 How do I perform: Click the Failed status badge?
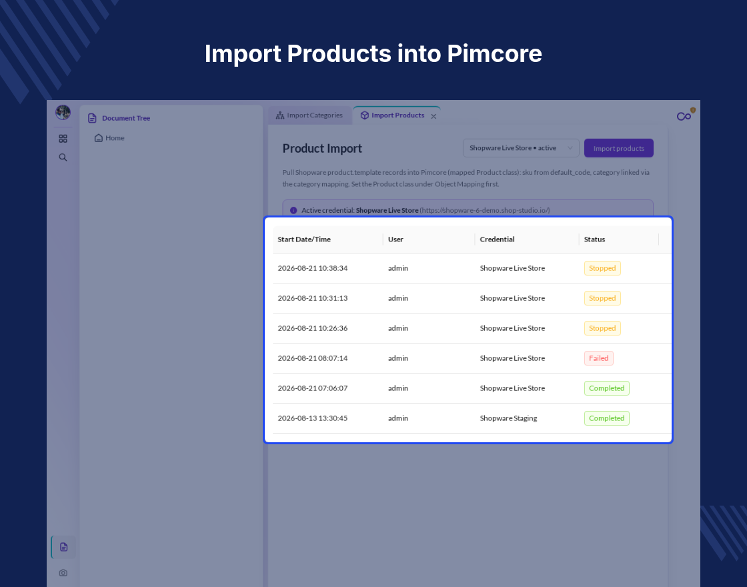coord(599,358)
